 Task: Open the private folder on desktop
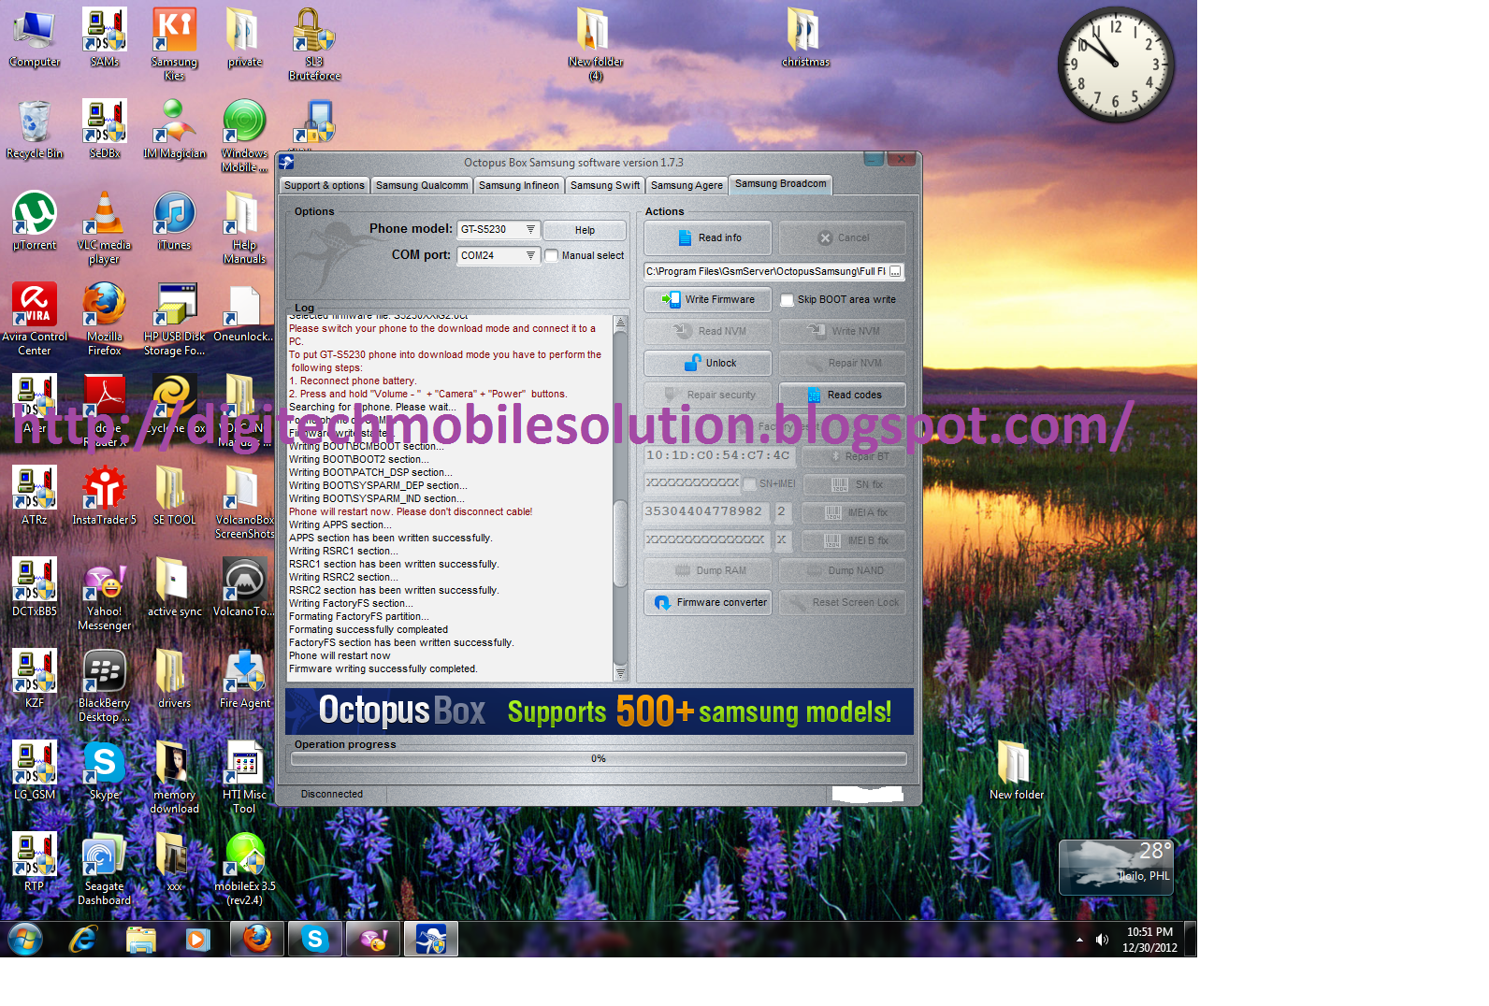(244, 38)
